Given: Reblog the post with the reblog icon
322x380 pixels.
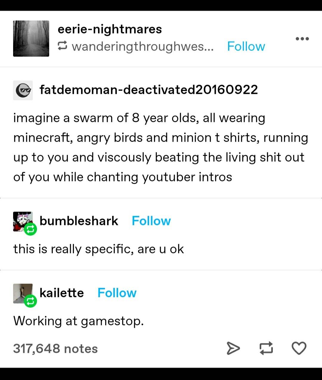Looking at the screenshot, I should pyautogui.click(x=266, y=348).
